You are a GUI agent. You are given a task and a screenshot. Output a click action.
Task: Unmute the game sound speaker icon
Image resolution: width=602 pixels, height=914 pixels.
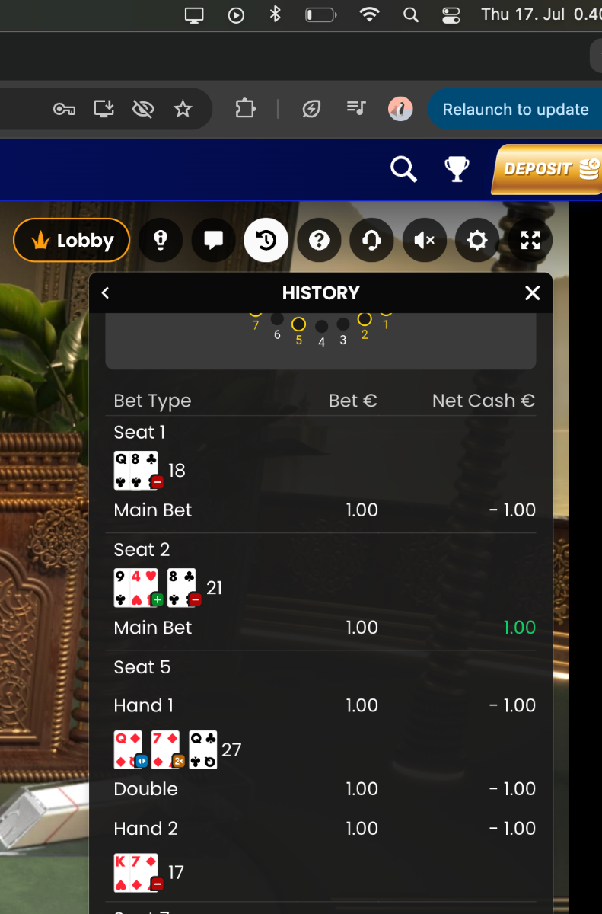coord(424,241)
